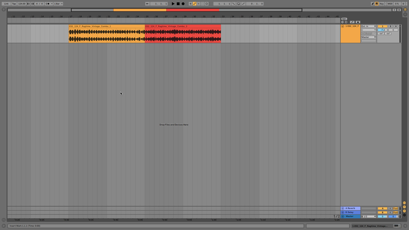Toggle A Reverb track activator

(x=382, y=209)
